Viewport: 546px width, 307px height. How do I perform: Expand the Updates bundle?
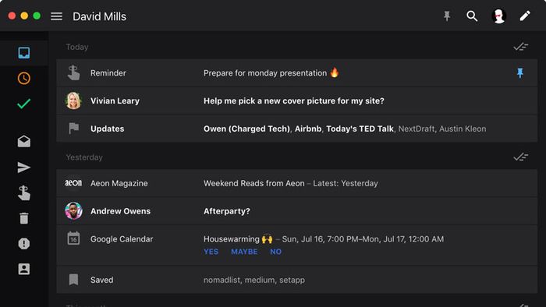pos(296,129)
